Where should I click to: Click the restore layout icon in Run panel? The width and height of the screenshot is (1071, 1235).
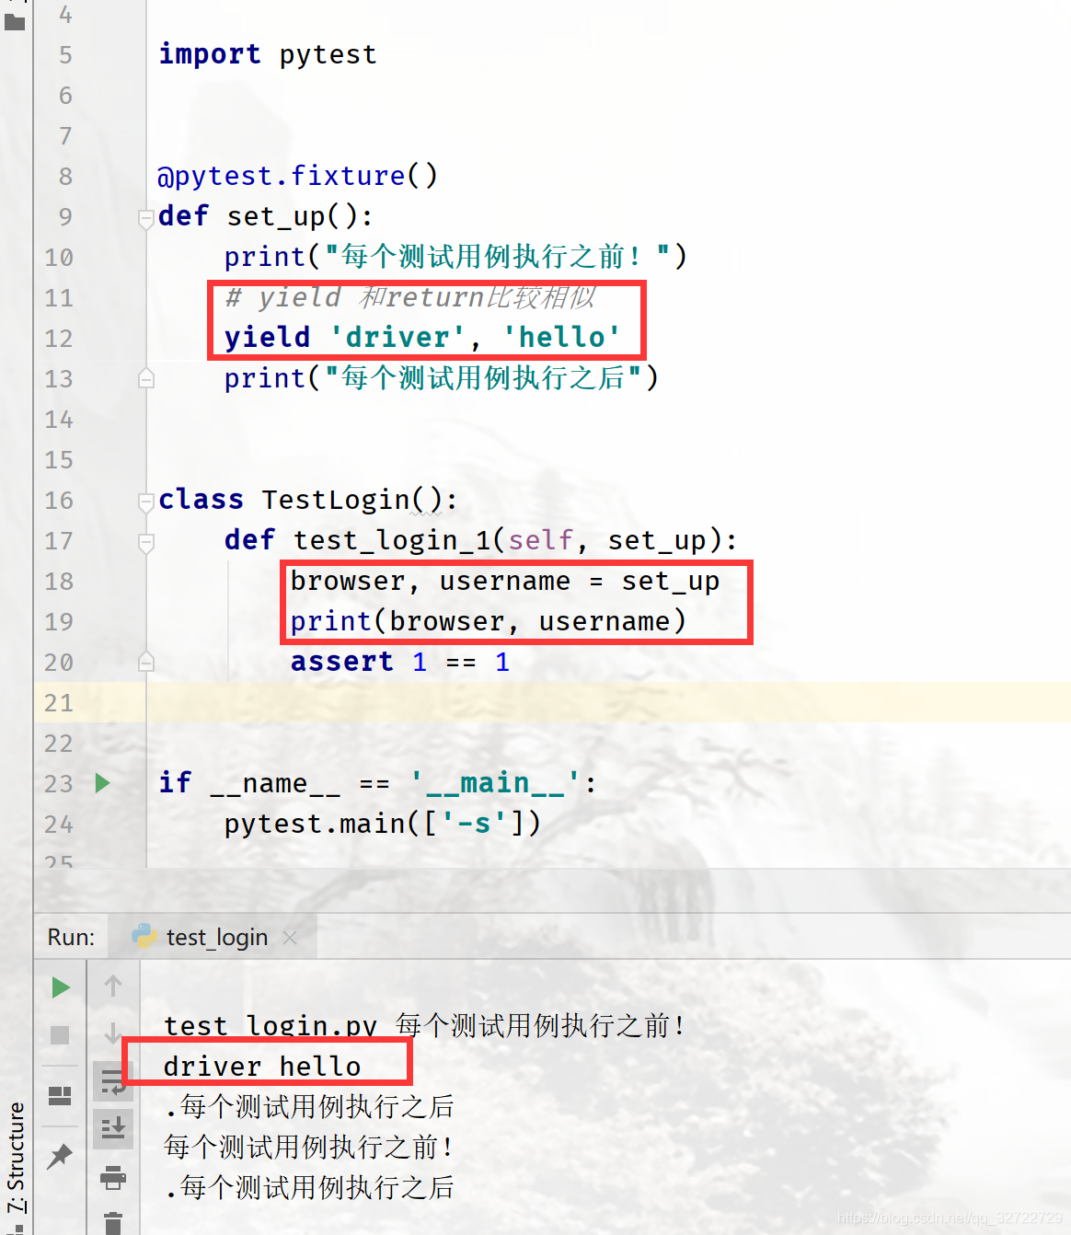[59, 1095]
